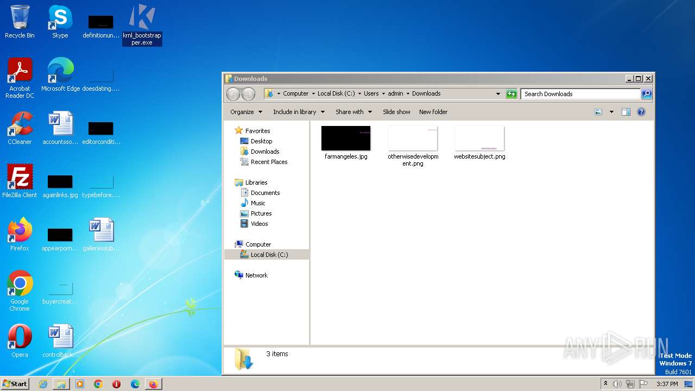
Task: Open Windows Media Player on taskbar
Action: point(80,384)
